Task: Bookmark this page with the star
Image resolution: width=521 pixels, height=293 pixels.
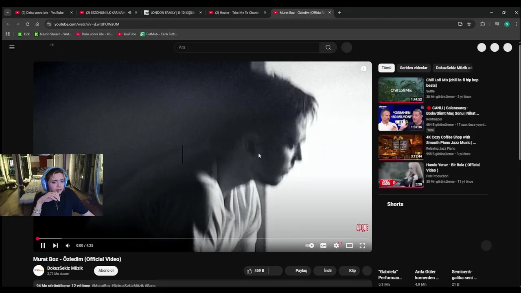Action: [469, 24]
